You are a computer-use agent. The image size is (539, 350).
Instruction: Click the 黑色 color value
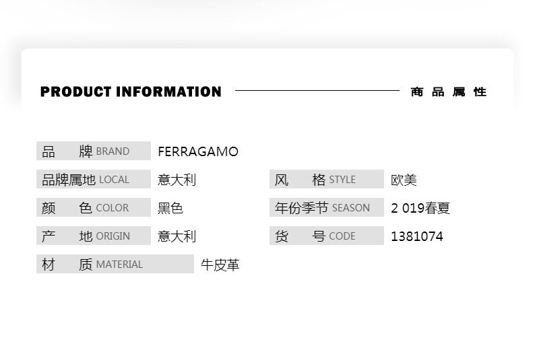pos(170,208)
